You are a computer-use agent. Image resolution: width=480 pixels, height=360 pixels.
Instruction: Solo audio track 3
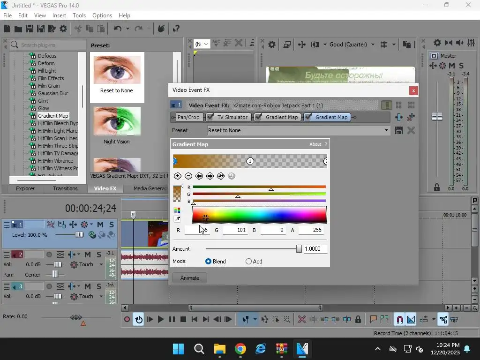99,286
